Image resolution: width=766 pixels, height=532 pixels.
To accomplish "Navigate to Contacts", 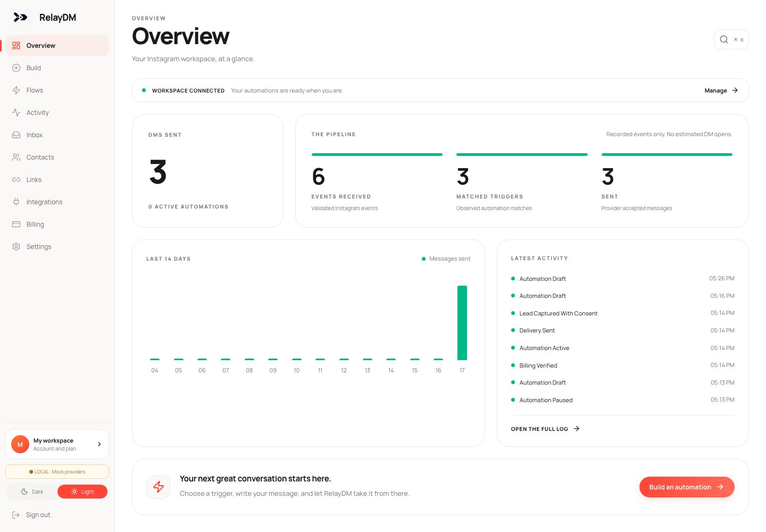I will [57, 157].
